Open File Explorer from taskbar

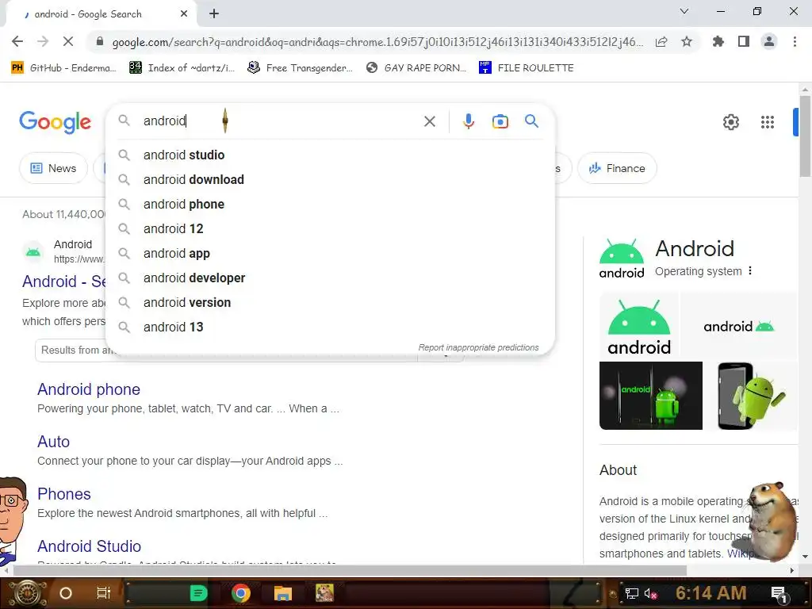[283, 593]
